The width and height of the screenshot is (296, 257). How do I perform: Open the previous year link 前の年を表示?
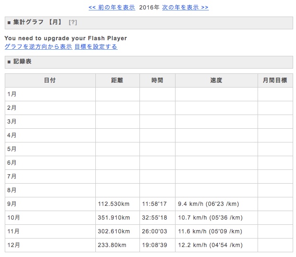pyautogui.click(x=112, y=8)
